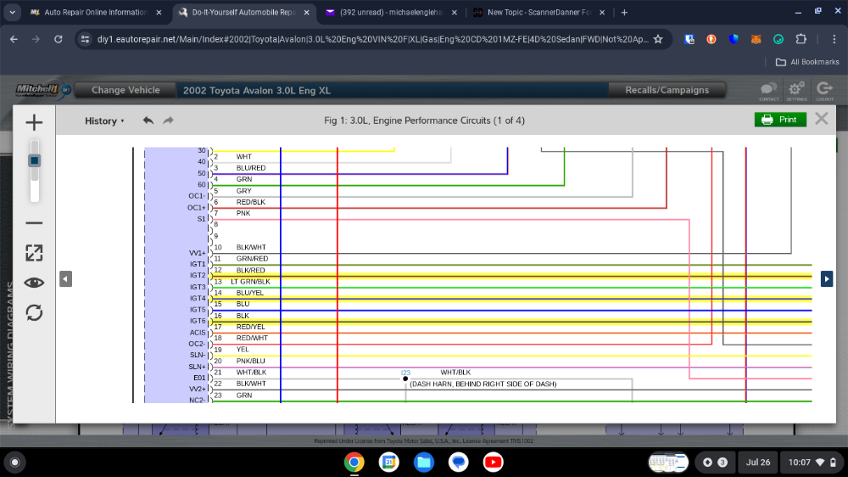Open Files app from the shelf
This screenshot has width=848, height=477.
[423, 463]
